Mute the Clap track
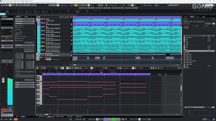 pyautogui.click(x=42, y=27)
